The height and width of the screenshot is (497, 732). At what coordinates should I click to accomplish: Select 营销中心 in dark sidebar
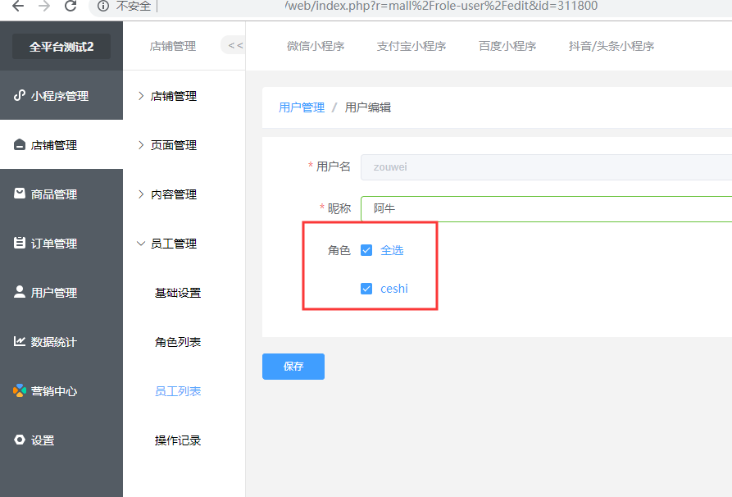[61, 390]
